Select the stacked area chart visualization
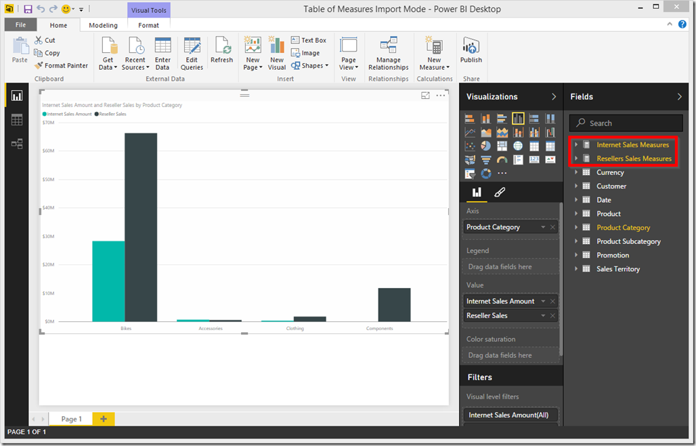This screenshot has width=696, height=446. pyautogui.click(x=502, y=132)
